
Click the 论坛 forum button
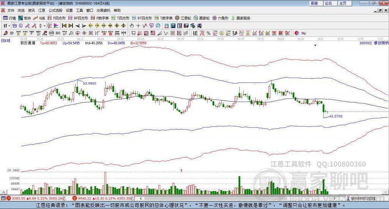click(x=330, y=3)
